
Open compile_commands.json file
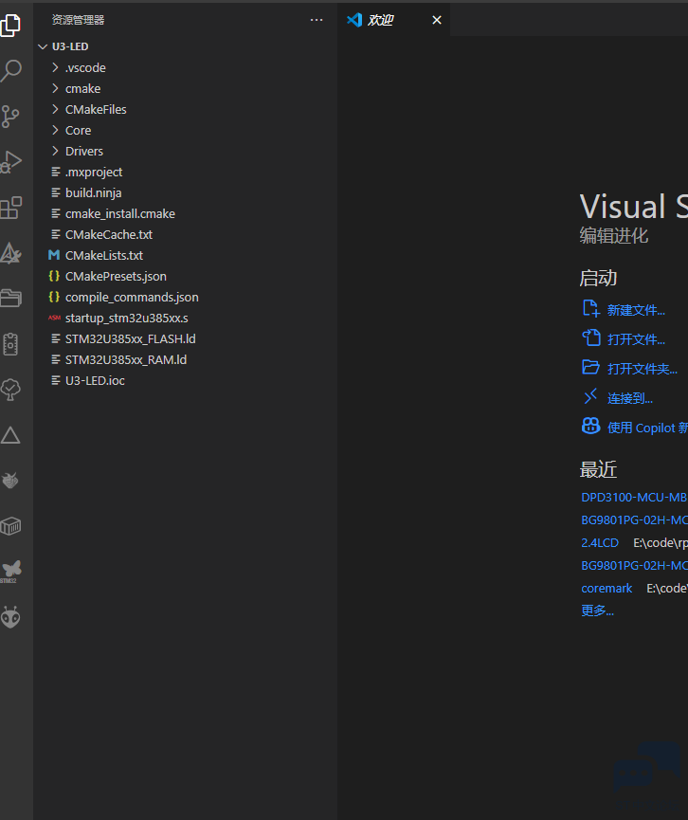(185, 297)
